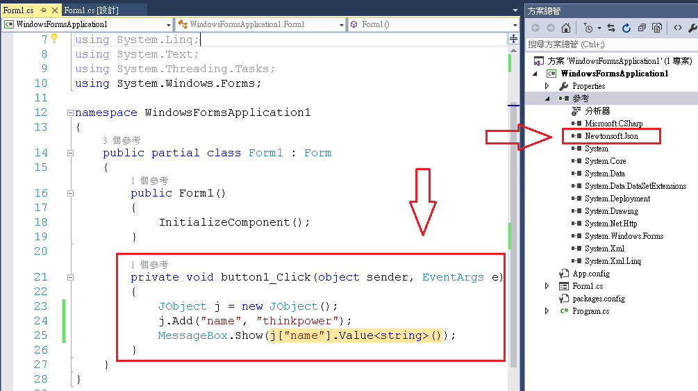Click the Back arrow in Solution Explorer toolbar
Screen dimensions: 698x391
(x=535, y=28)
